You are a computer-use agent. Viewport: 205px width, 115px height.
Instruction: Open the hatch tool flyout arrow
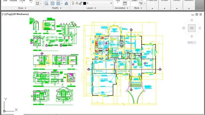coord(41,4)
